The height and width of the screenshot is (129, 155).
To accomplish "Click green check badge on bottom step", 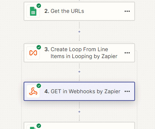I will (39, 126).
